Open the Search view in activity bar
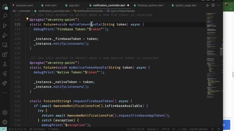The image size is (234, 131). click(x=5, y=16)
